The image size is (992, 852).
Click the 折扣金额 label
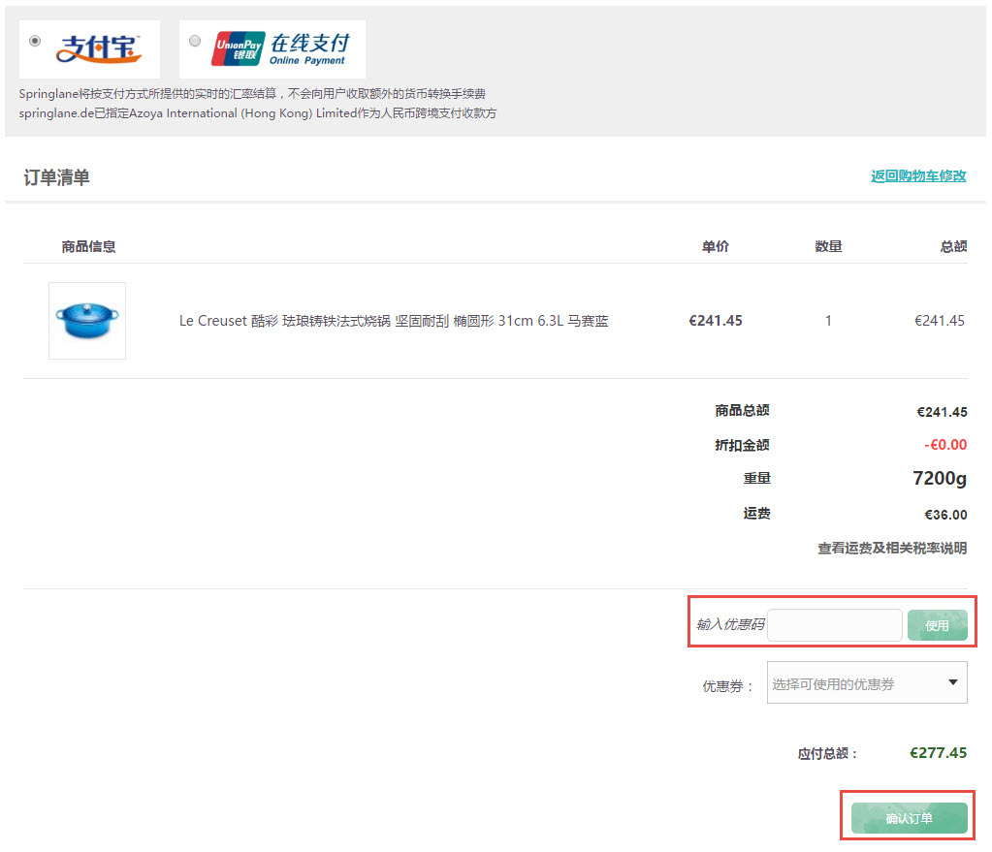point(742,445)
